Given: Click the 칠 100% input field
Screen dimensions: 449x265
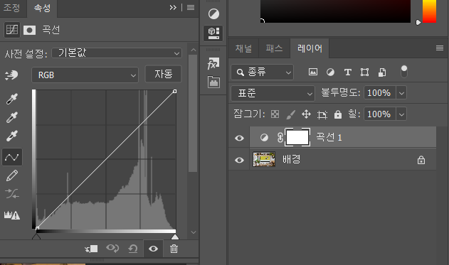Looking at the screenshot, I should pyautogui.click(x=380, y=114).
